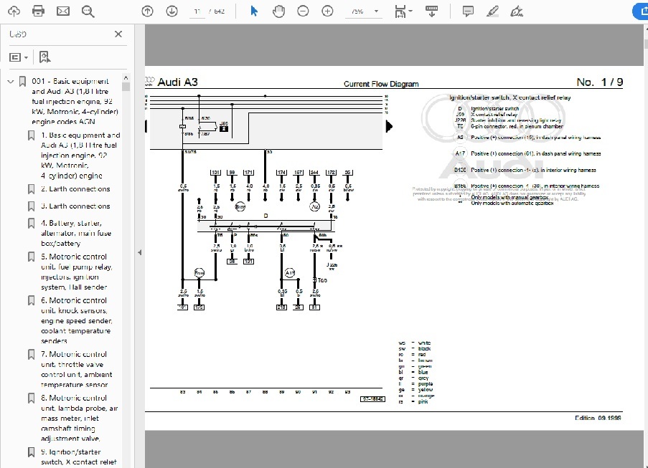This screenshot has height=468, width=648.
Task: Click the find current bookmark icon
Action: point(44,57)
